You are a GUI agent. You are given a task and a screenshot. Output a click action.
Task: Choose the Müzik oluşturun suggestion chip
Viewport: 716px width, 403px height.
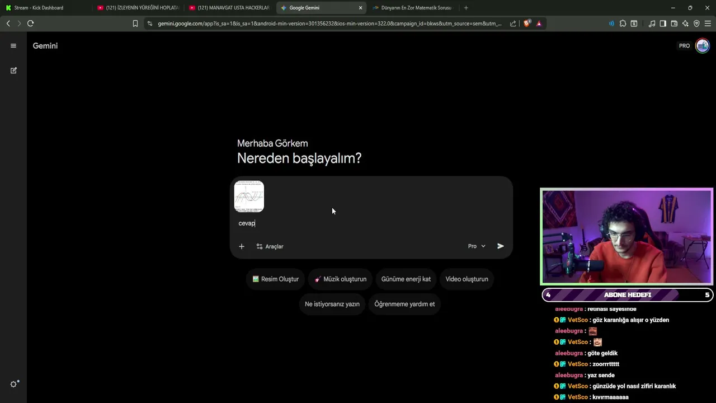point(340,279)
